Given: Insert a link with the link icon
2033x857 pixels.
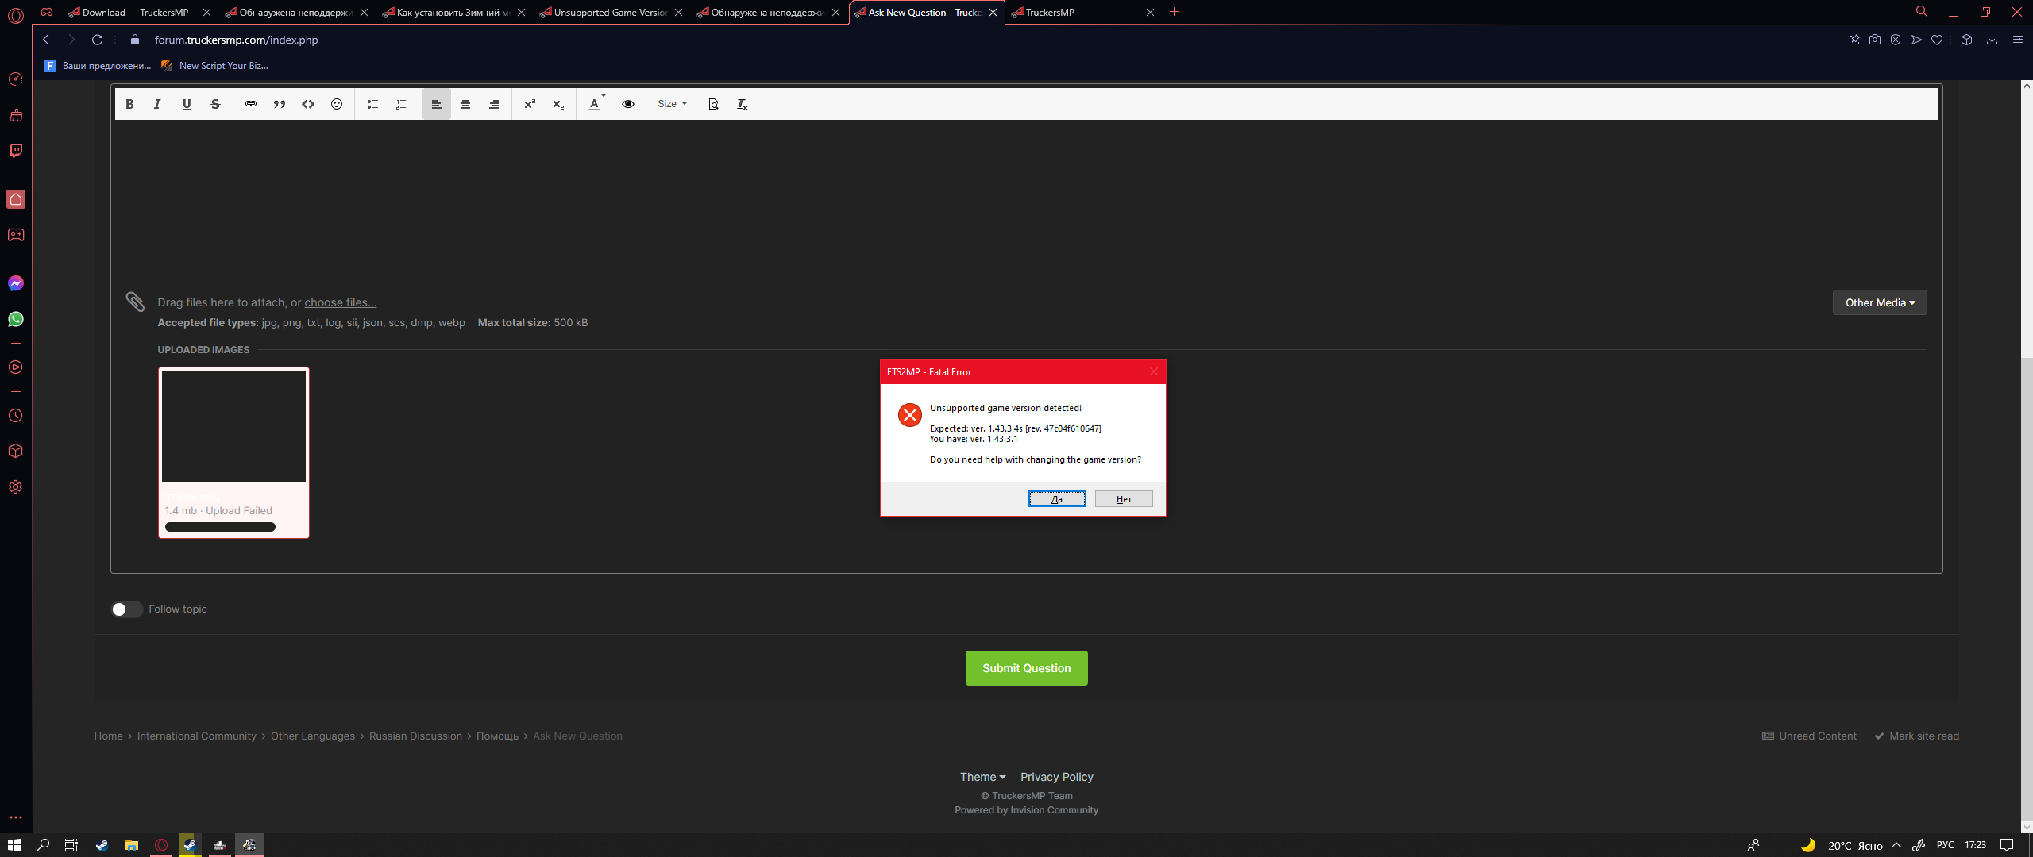Looking at the screenshot, I should click(251, 104).
